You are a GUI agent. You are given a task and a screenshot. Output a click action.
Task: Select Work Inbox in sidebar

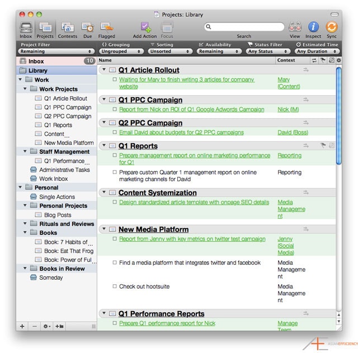coord(54,178)
